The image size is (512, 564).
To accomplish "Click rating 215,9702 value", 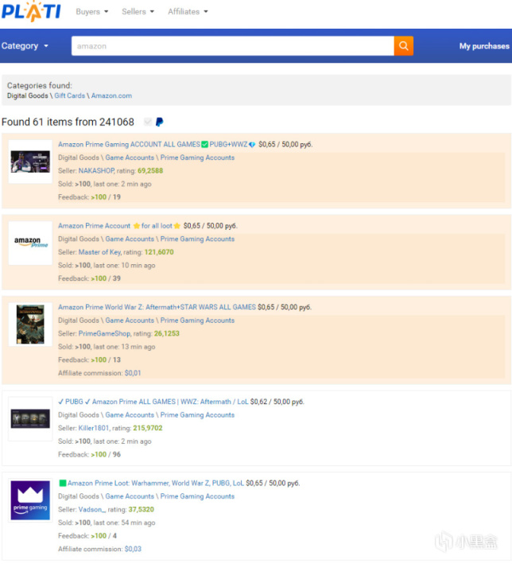I will 148,428.
